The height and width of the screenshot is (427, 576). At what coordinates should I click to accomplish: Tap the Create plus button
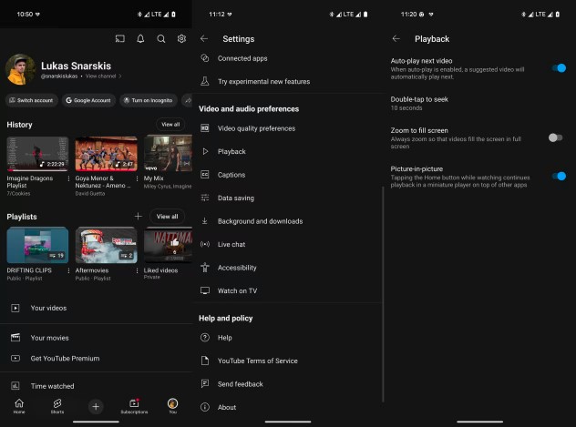(96, 406)
